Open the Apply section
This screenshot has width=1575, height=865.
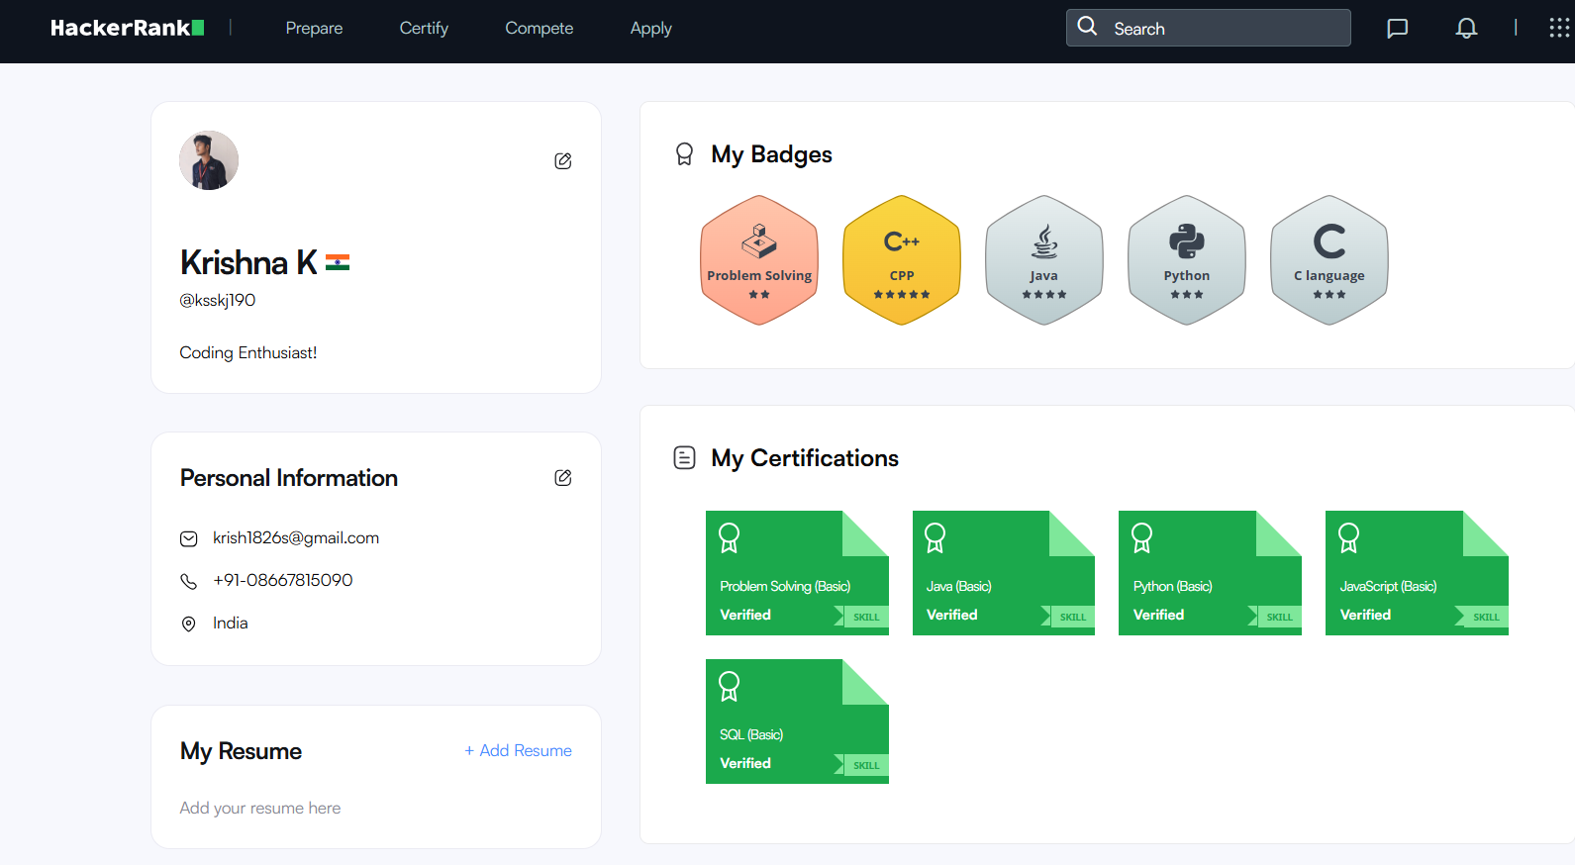coord(650,29)
